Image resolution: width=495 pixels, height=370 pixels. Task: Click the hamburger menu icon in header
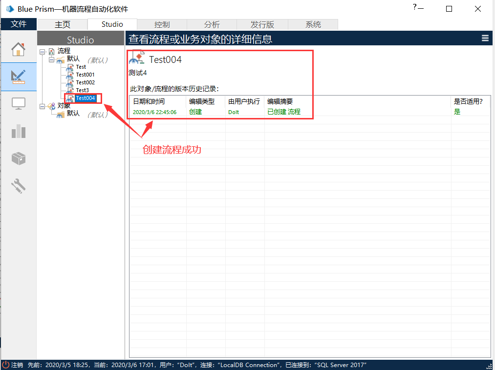485,39
